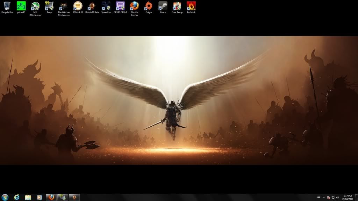The image size is (358, 201).
Task: Select the Steam desktop shortcut
Action: [x=163, y=8]
